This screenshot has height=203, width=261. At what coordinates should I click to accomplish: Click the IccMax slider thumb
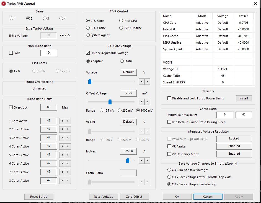point(128,160)
